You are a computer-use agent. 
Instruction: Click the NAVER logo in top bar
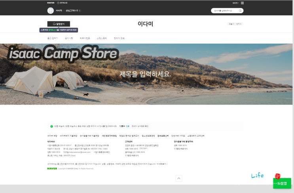coord(51,3)
